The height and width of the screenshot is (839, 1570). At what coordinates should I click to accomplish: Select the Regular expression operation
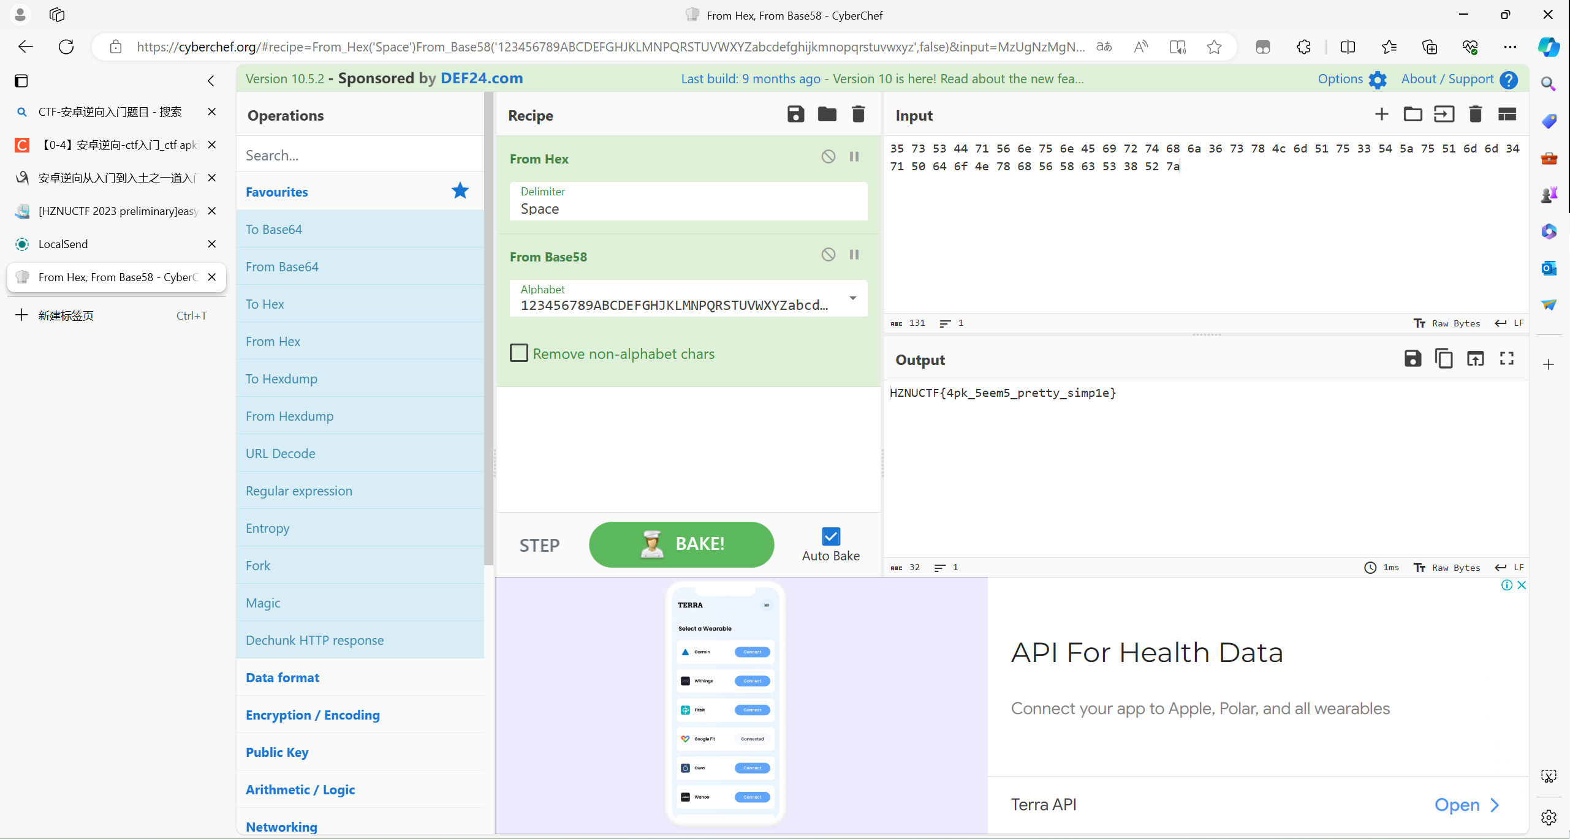pyautogui.click(x=360, y=491)
